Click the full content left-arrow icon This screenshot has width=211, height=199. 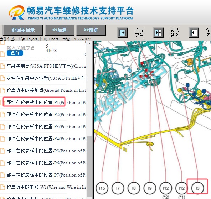tap(194, 33)
